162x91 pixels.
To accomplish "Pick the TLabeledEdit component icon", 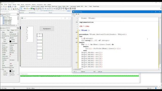I will click(x=43, y=9).
